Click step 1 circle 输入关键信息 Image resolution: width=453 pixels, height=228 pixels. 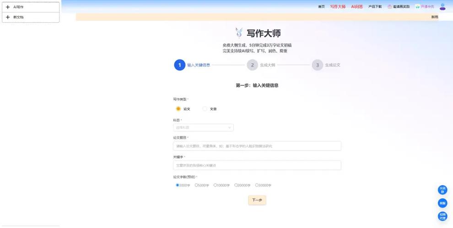coord(179,65)
